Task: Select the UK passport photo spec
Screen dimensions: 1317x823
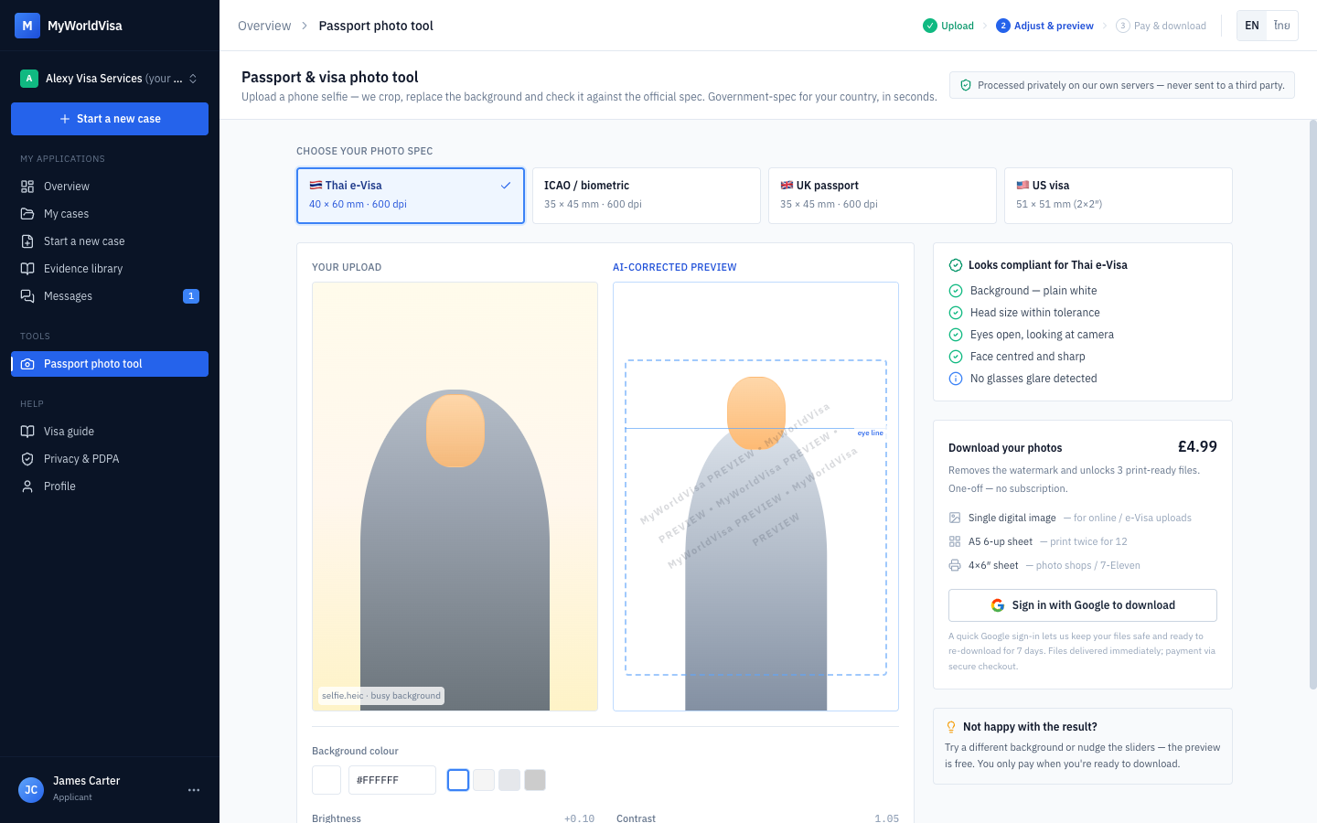Action: pos(883,196)
